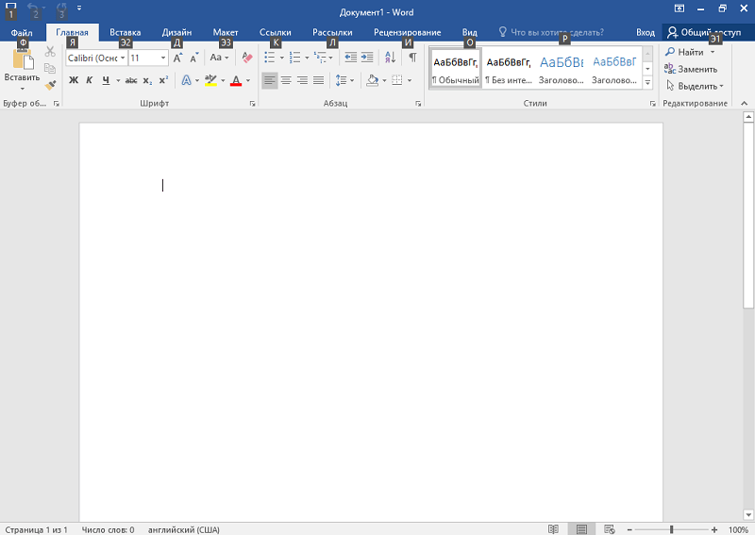Image resolution: width=755 pixels, height=535 pixels.
Task: Click the zoom in plus button
Action: click(714, 529)
